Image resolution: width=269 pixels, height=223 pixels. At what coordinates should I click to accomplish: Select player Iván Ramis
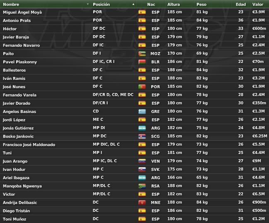point(14,79)
